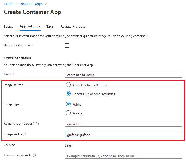
Task: Click the Image and tag input box
Action: pyautogui.click(x=123, y=135)
